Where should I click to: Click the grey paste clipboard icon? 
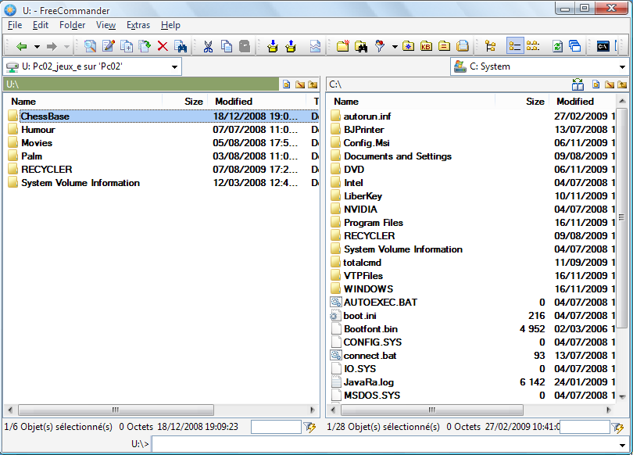click(245, 46)
